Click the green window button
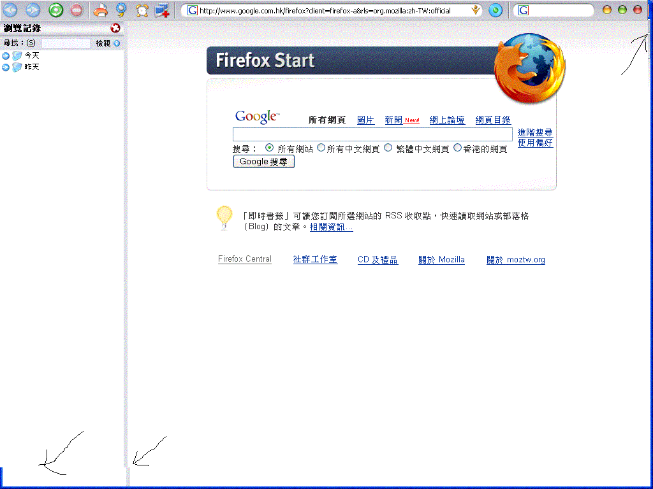This screenshot has height=489, width=653. point(622,10)
